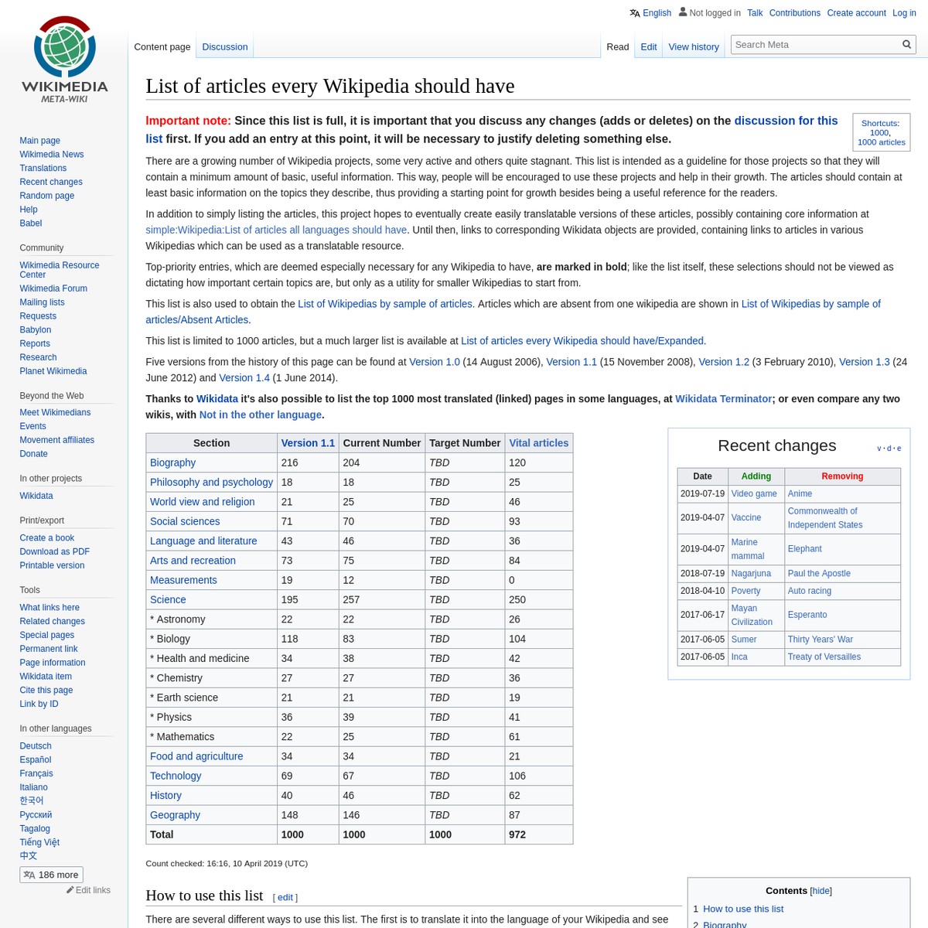Image resolution: width=928 pixels, height=928 pixels.
Task: Jump to How to use this list in Contents
Action: pyautogui.click(x=743, y=909)
